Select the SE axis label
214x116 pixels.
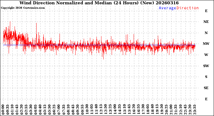(206, 88)
